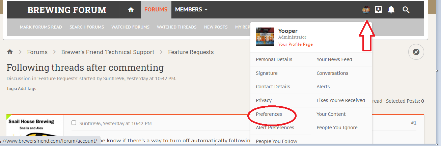Viewport: 441px width, 146px height.
Task: Open Brewer's Friend Technical Support breadcrumb
Action: pos(108,52)
